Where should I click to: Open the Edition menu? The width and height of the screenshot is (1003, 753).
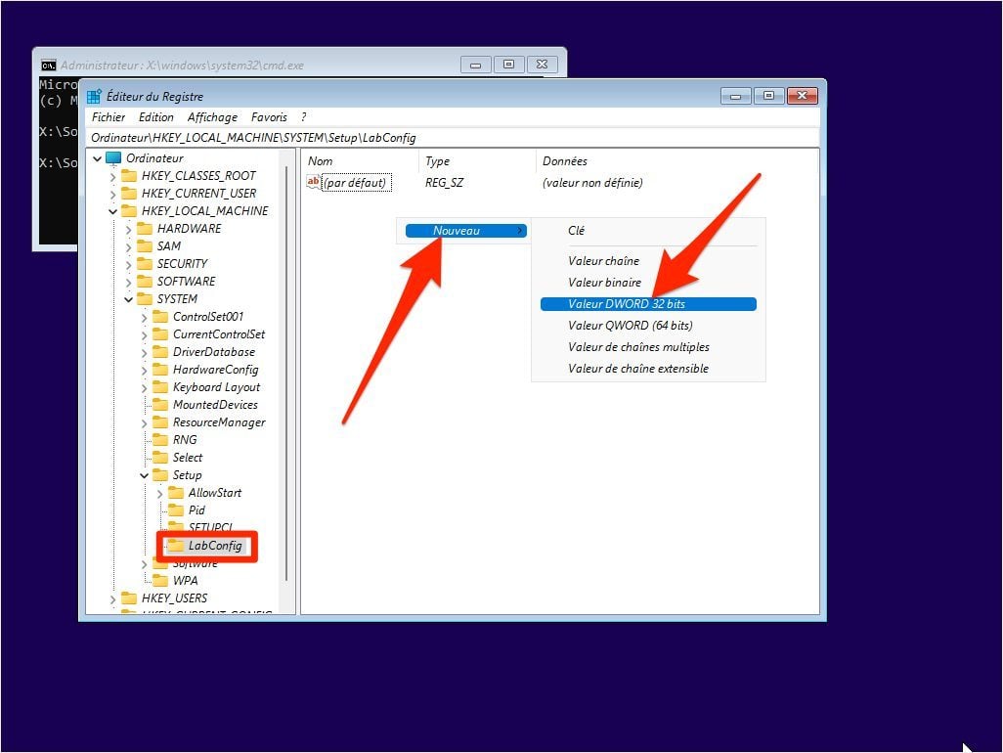pyautogui.click(x=156, y=117)
